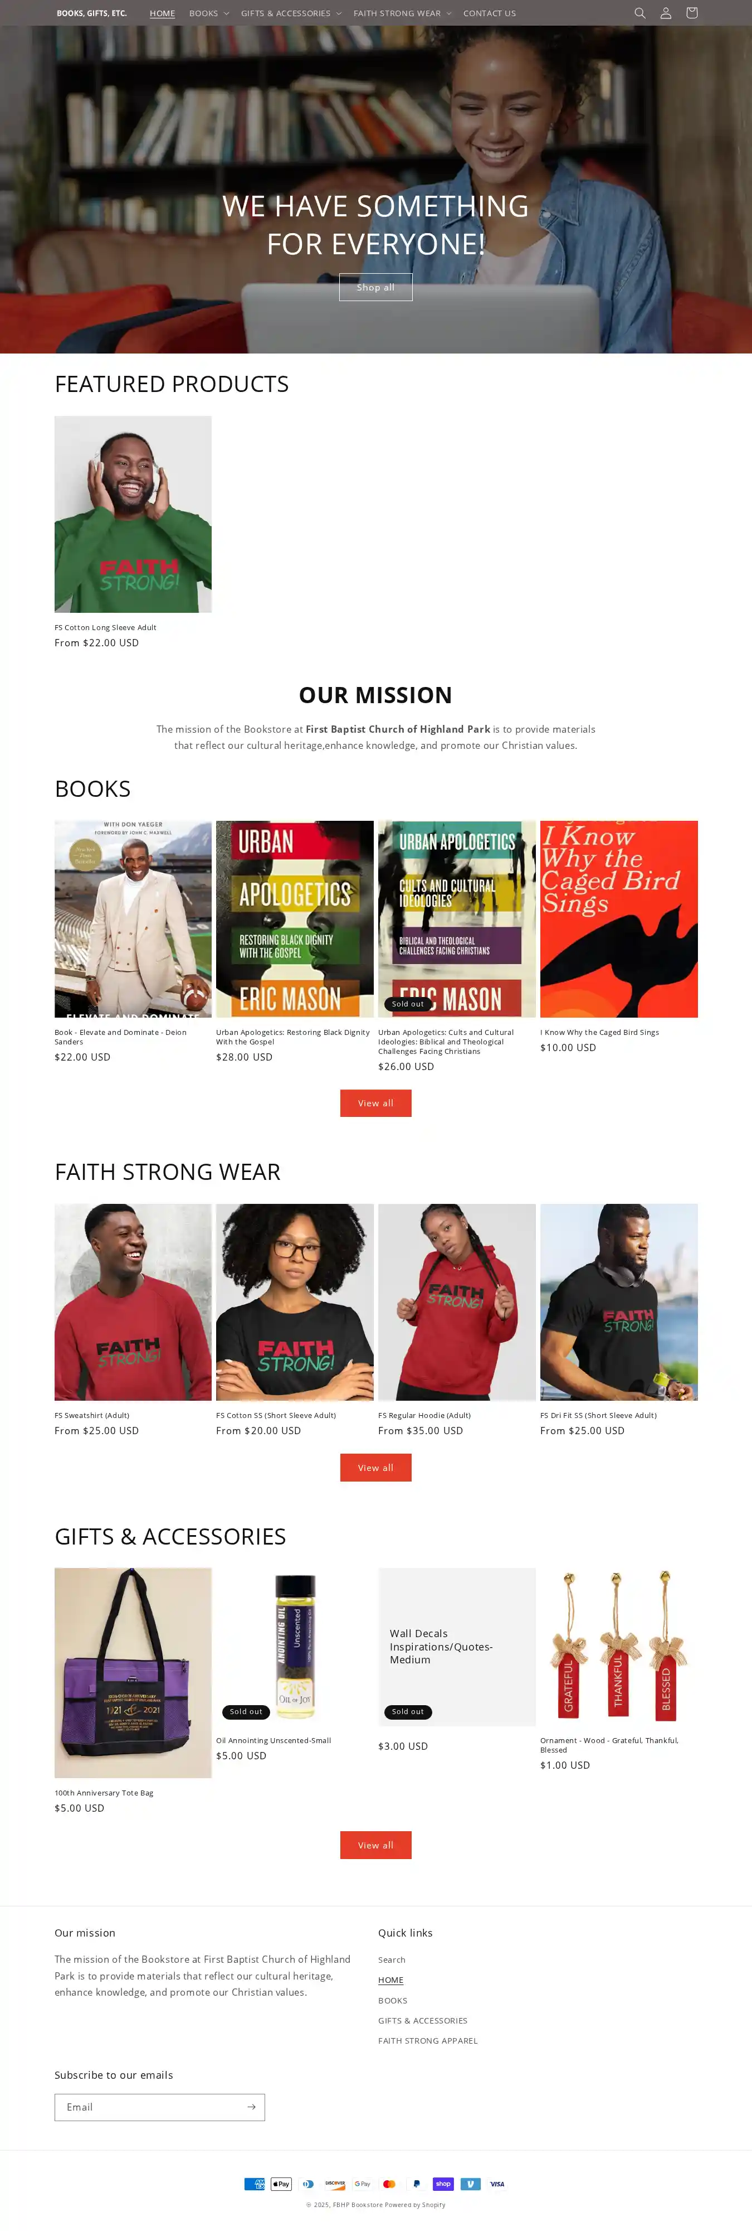The width and height of the screenshot is (752, 2231).
Task: Open I Know Why the Caged Bird Sings
Action: 619,919
